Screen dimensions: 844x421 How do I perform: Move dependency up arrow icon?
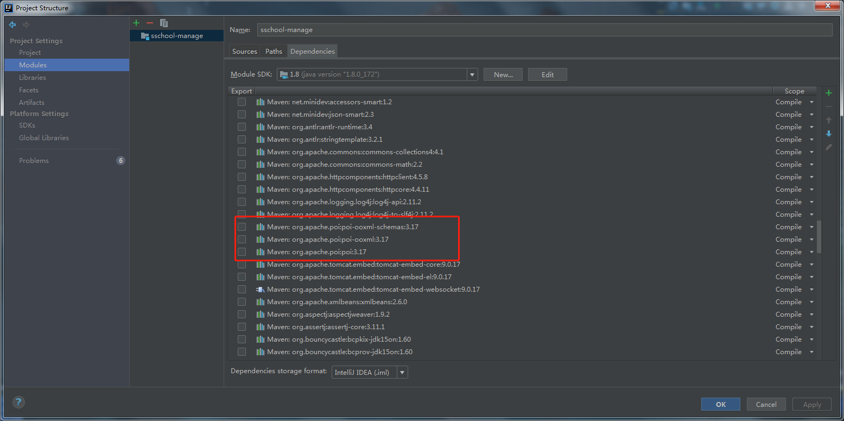click(829, 120)
